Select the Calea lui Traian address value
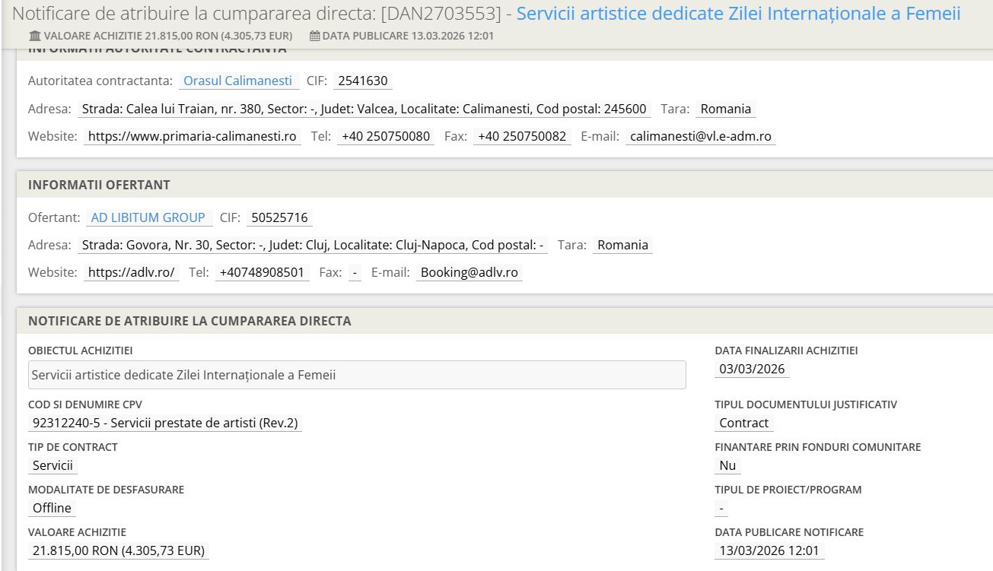Viewport: 993px width, 571px height. tap(364, 109)
